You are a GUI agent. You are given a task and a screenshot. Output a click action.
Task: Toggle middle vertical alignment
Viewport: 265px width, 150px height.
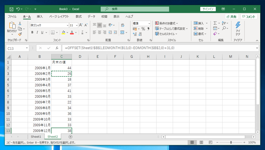[99, 25]
